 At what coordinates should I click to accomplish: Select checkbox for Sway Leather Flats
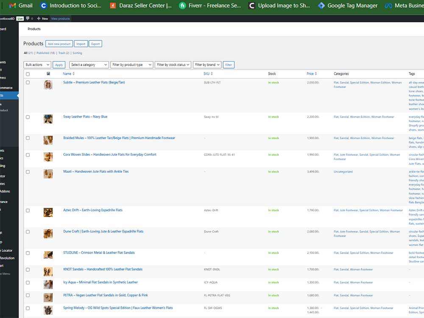click(x=28, y=117)
